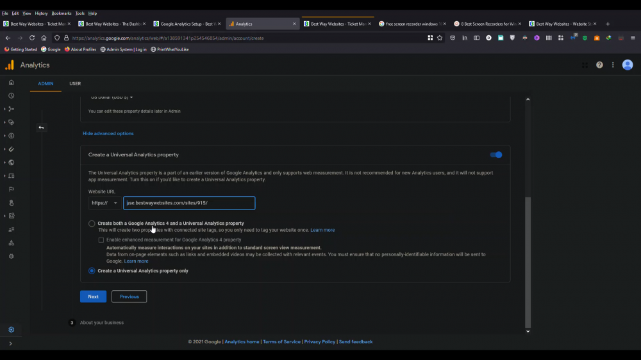This screenshot has height=360, width=641.
Task: Open the Events touch-hand icon in sidebar
Action: tap(12, 202)
